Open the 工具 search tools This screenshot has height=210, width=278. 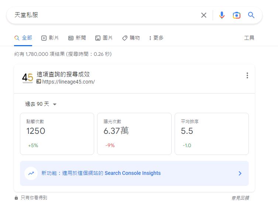pos(249,38)
